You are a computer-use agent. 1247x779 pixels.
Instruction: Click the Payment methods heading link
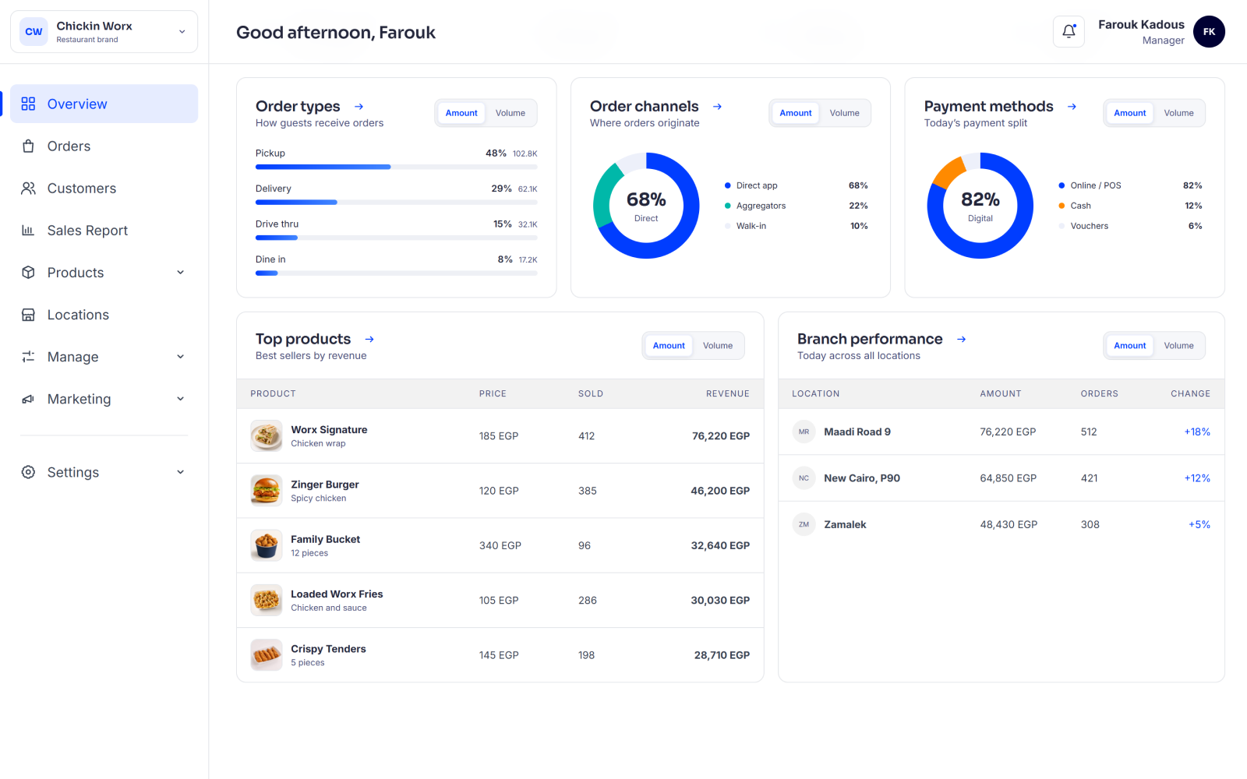click(x=988, y=107)
